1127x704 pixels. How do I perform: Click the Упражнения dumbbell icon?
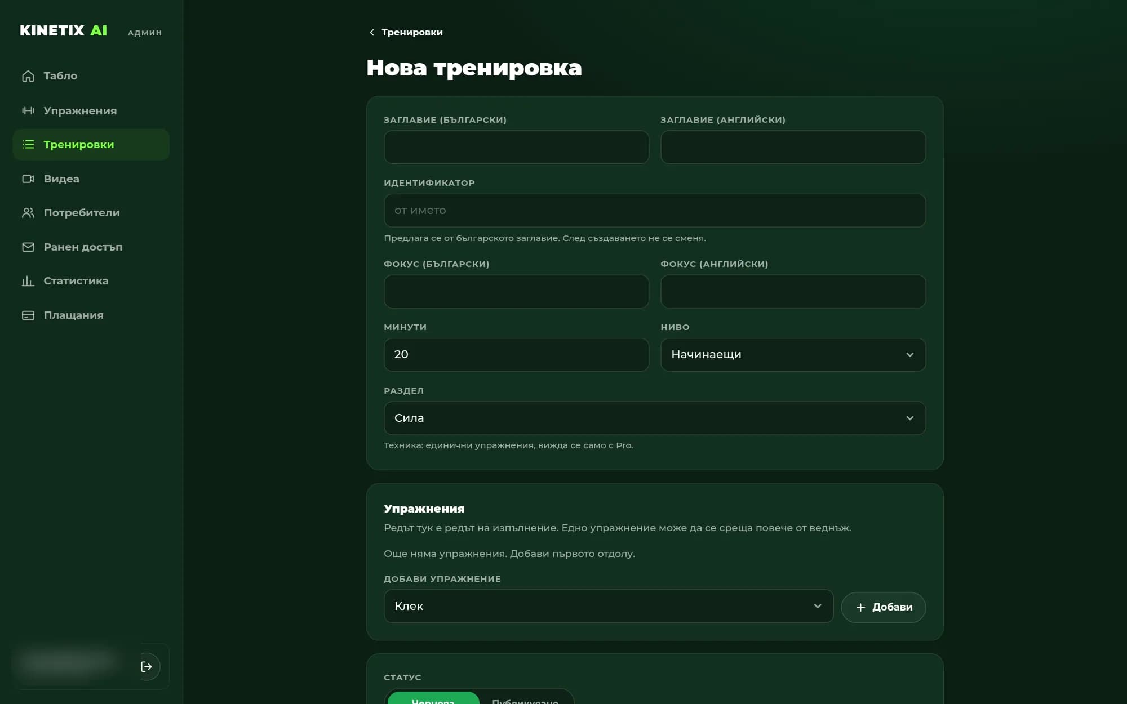(28, 110)
